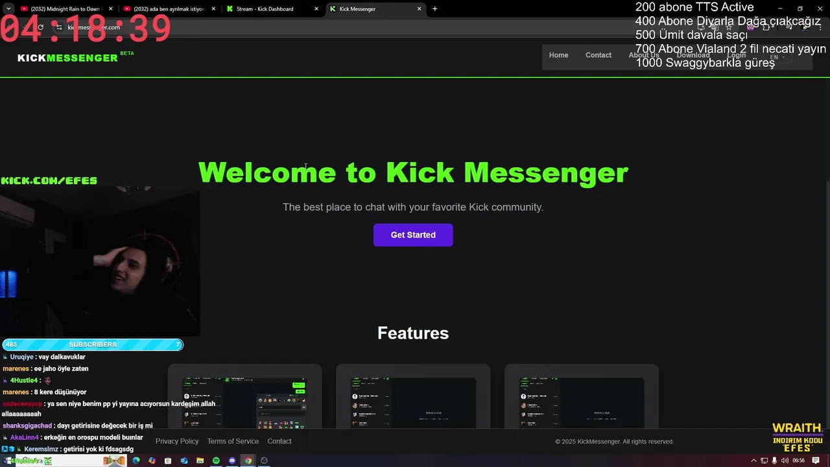The height and width of the screenshot is (467, 830).
Task: Open a new browser tab with plus
Action: (x=434, y=9)
